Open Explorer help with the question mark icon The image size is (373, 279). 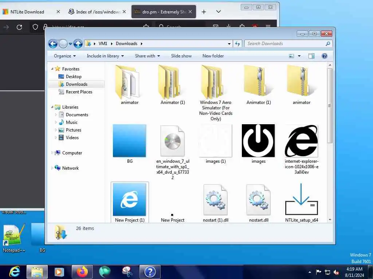tap(324, 56)
